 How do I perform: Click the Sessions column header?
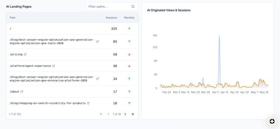(x=111, y=18)
